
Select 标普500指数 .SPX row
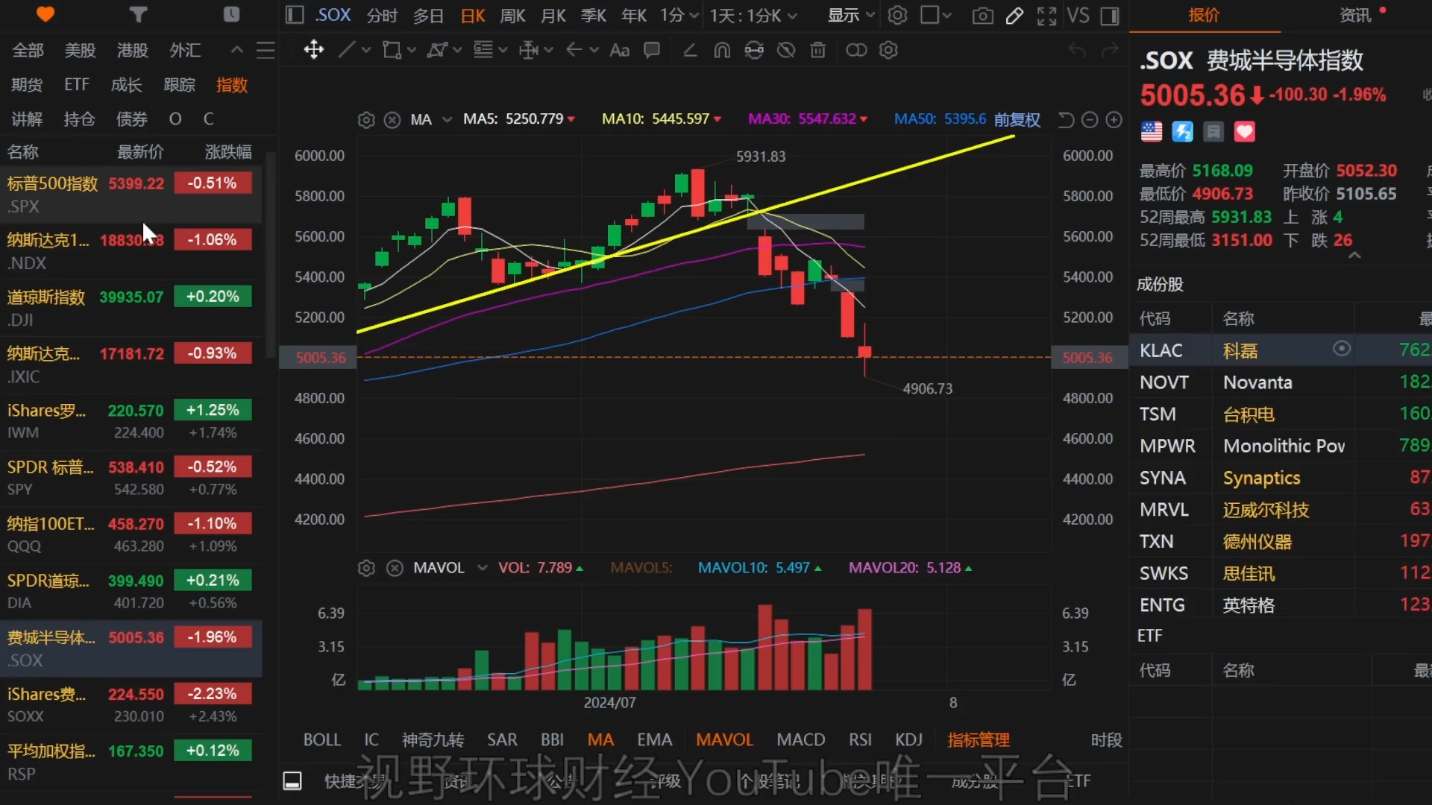pos(131,195)
